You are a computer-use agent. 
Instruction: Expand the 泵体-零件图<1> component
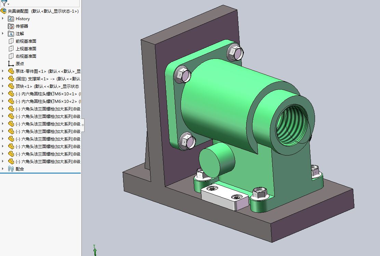pos(3,71)
